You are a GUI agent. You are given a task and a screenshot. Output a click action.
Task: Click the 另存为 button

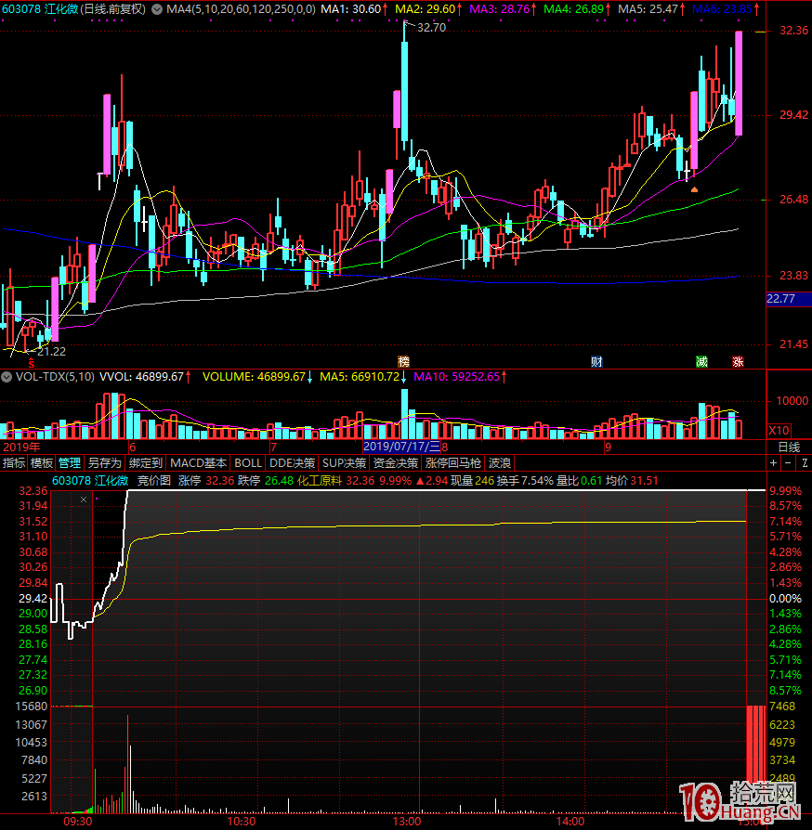[104, 463]
